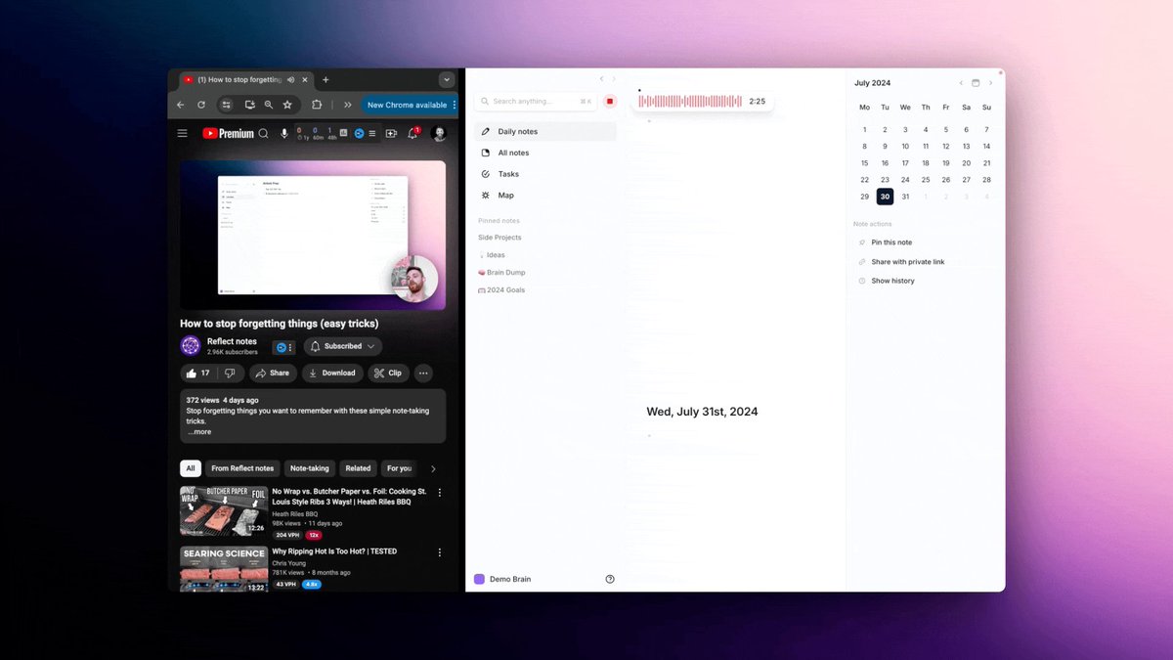The height and width of the screenshot is (660, 1173).
Task: Open options menu for Why Ripping Hot video
Action: 440,551
